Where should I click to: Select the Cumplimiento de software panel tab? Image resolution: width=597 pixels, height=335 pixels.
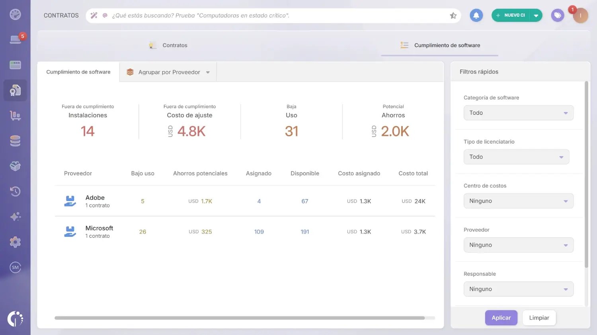[78, 72]
